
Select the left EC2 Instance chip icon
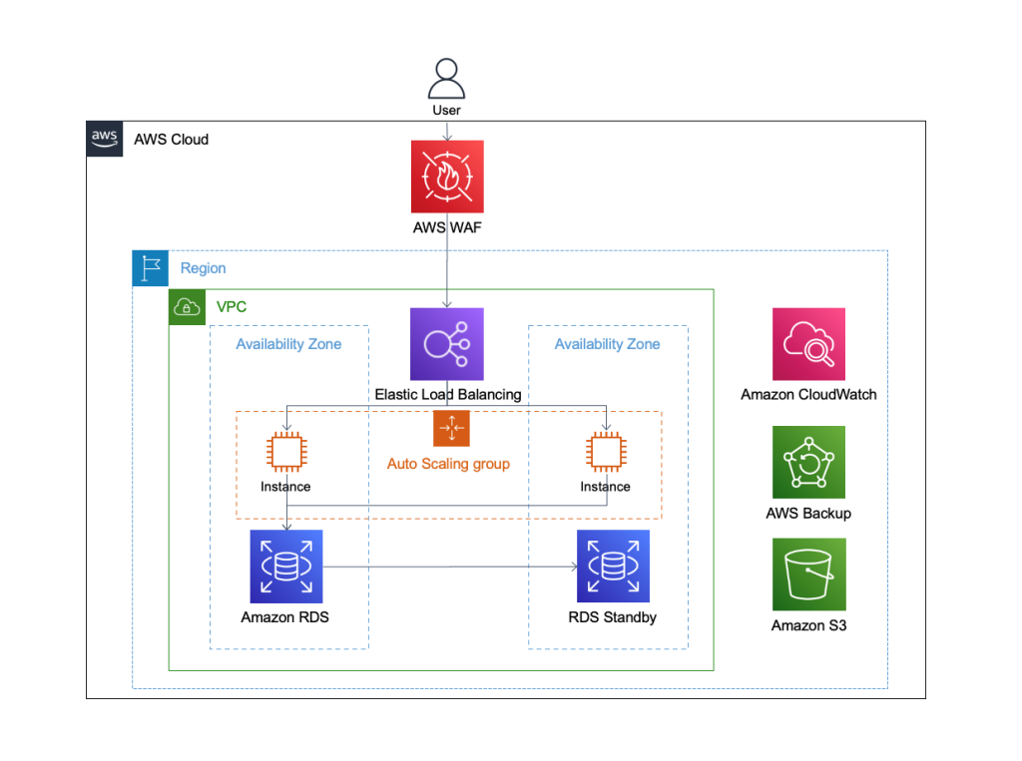286,452
